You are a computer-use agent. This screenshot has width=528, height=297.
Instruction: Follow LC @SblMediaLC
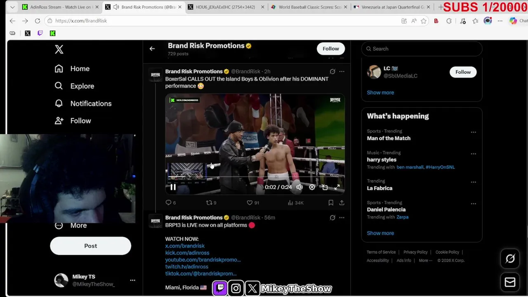click(x=463, y=72)
